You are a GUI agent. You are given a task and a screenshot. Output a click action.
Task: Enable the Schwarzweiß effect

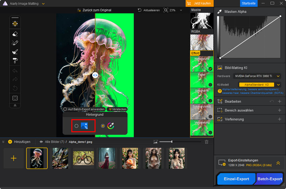210,116
